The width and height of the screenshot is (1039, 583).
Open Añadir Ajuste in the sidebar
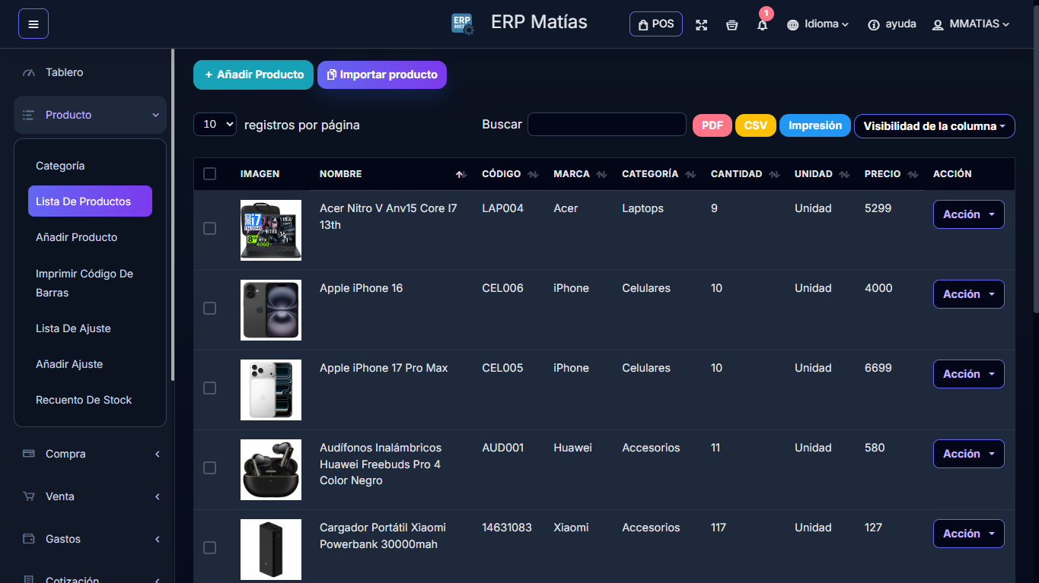pos(69,364)
